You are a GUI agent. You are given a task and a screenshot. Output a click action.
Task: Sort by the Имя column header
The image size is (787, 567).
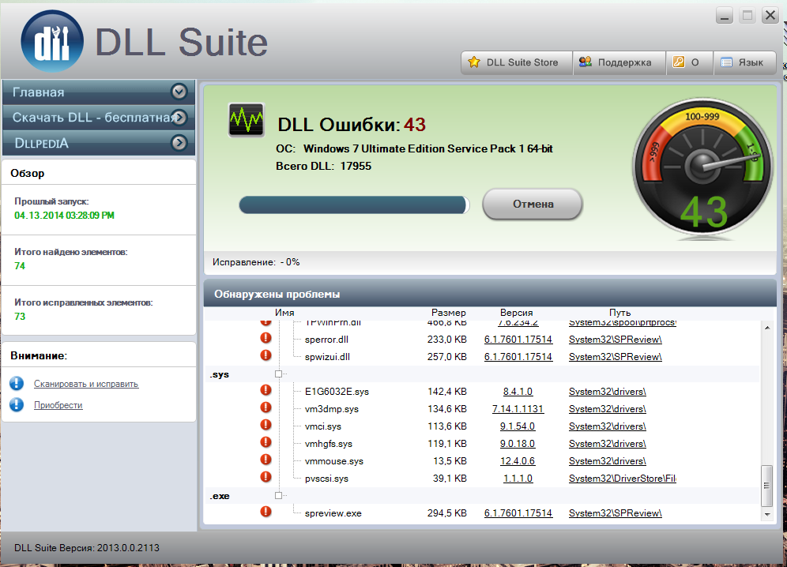pyautogui.click(x=284, y=313)
